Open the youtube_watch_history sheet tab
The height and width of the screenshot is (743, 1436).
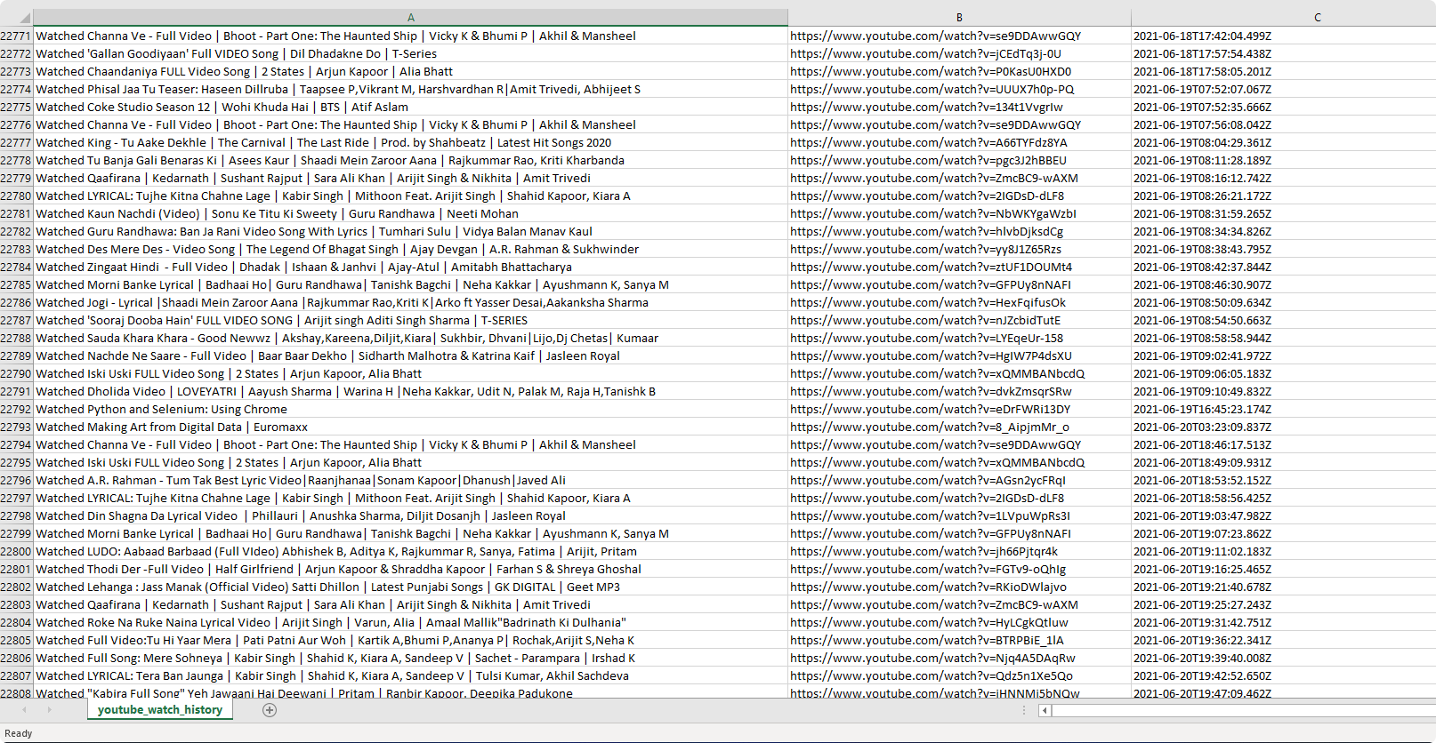pyautogui.click(x=160, y=709)
